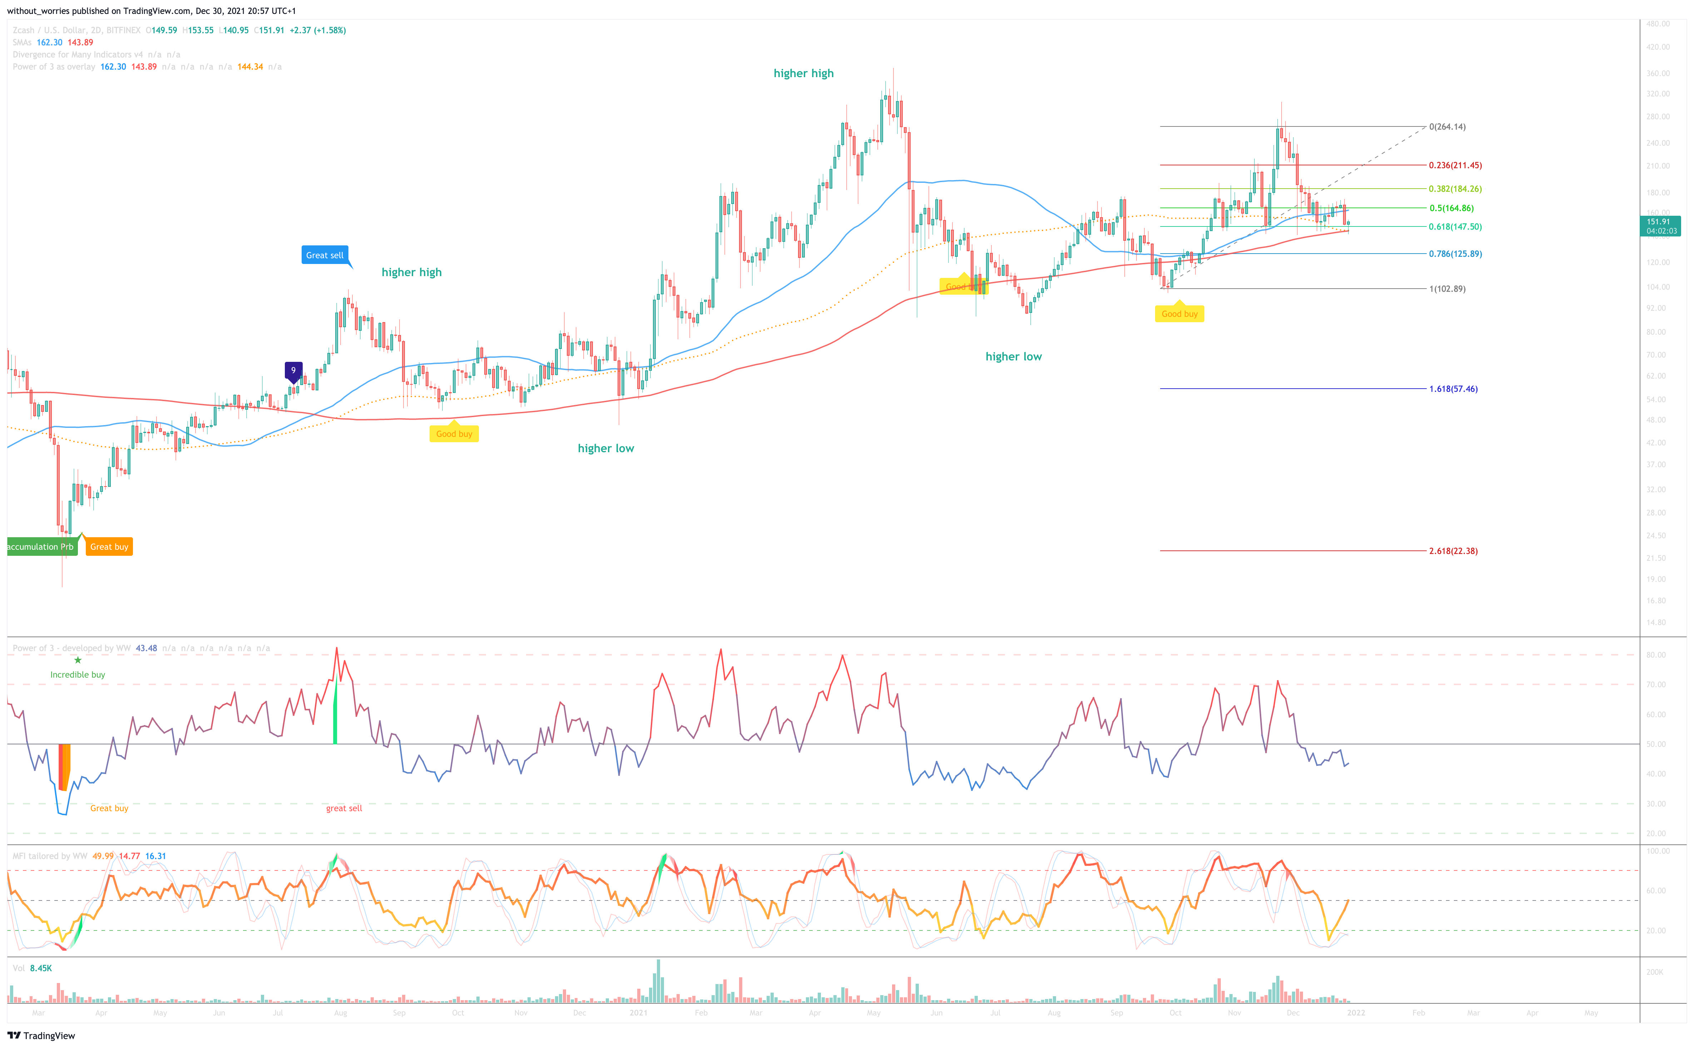The image size is (1694, 1048).
Task: Click the '2022' year marker on the time axis
Action: 1356,1013
